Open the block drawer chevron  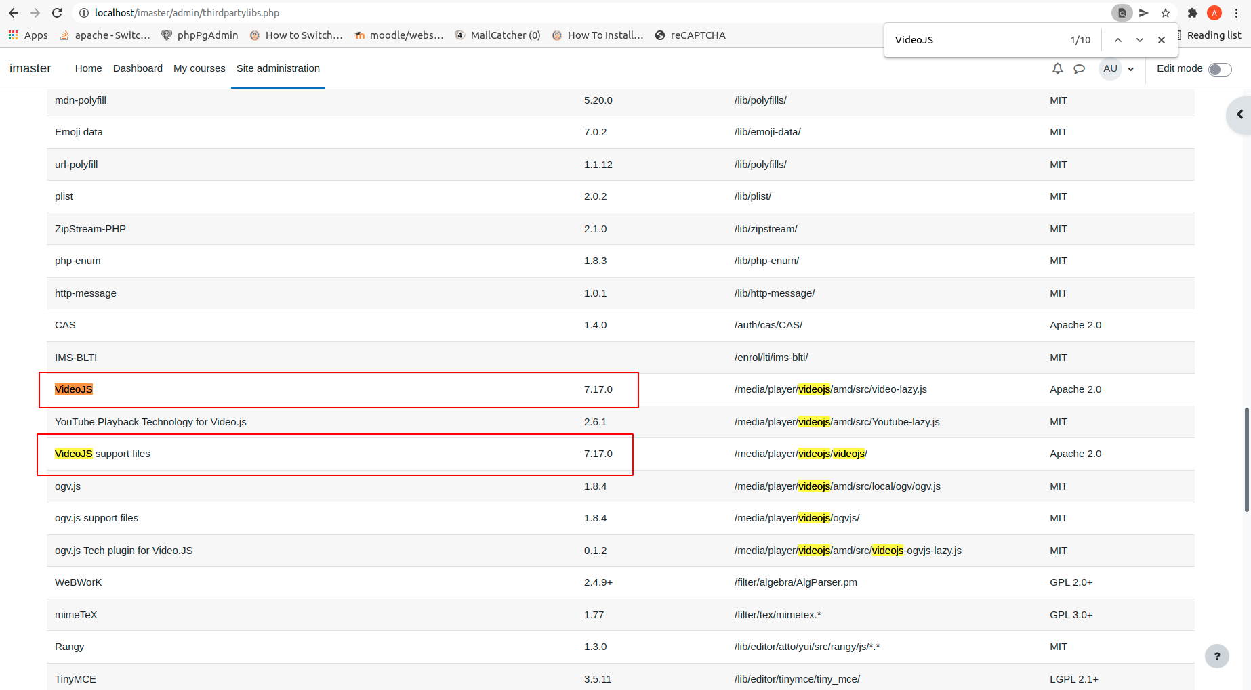(1240, 114)
